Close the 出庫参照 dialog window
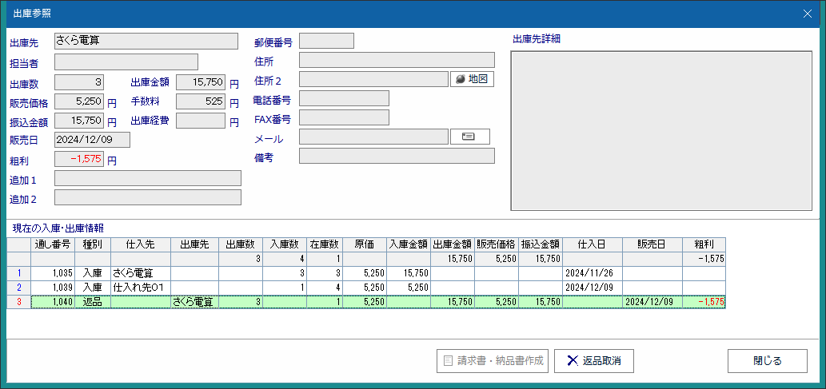This screenshot has width=826, height=389. point(807,13)
